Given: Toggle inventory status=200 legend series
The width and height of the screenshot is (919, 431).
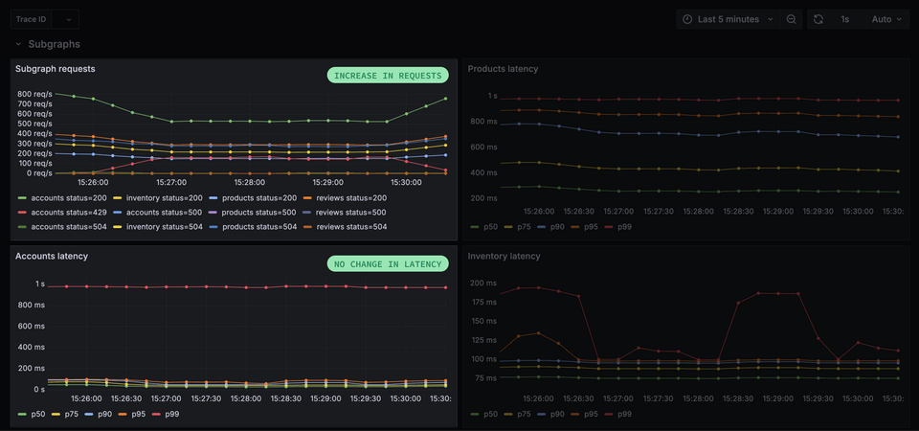Looking at the screenshot, I should [x=158, y=198].
